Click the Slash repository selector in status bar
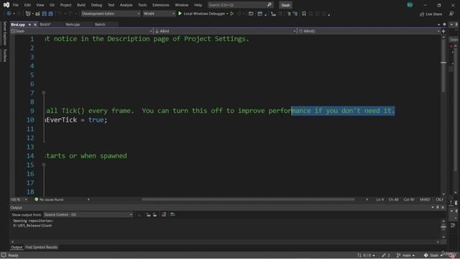This screenshot has width=460, height=259. tap(433, 255)
